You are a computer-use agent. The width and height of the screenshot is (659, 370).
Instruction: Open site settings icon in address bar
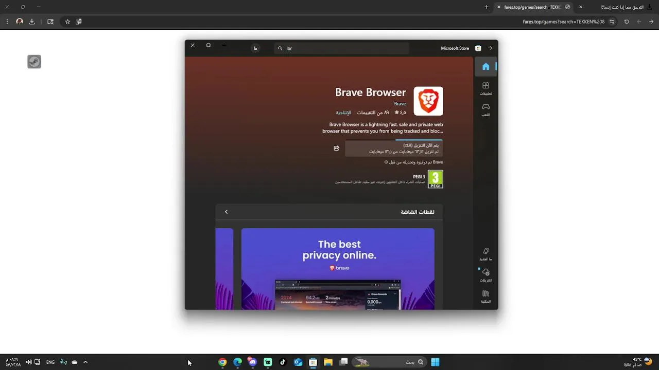(x=612, y=22)
